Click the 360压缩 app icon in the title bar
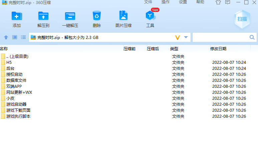Image resolution: width=258 pixels, height=156 pixels. tap(5, 2)
